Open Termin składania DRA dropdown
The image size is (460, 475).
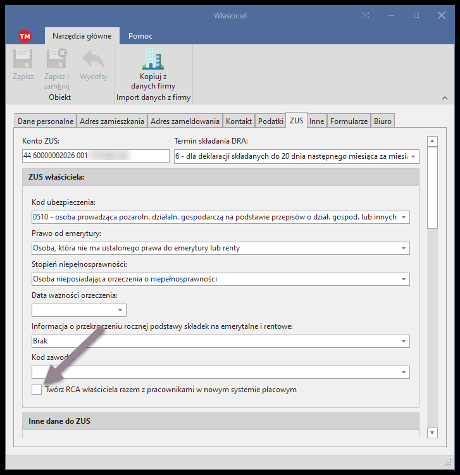coord(413,156)
